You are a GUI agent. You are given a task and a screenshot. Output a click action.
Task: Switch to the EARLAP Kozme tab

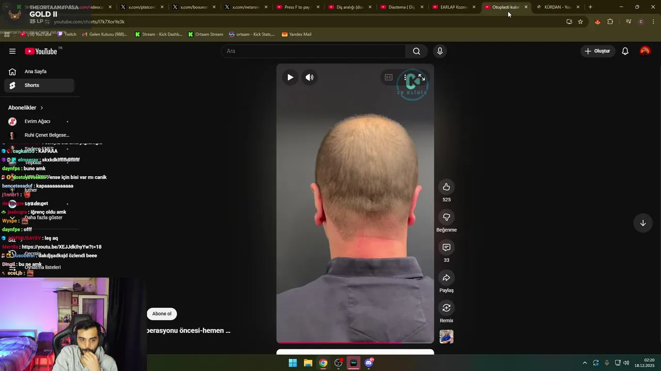(x=453, y=7)
